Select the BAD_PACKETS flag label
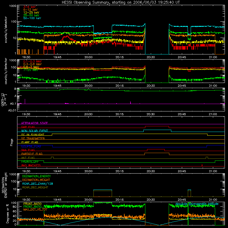This screenshot has width=228, height=228. coord(31,165)
